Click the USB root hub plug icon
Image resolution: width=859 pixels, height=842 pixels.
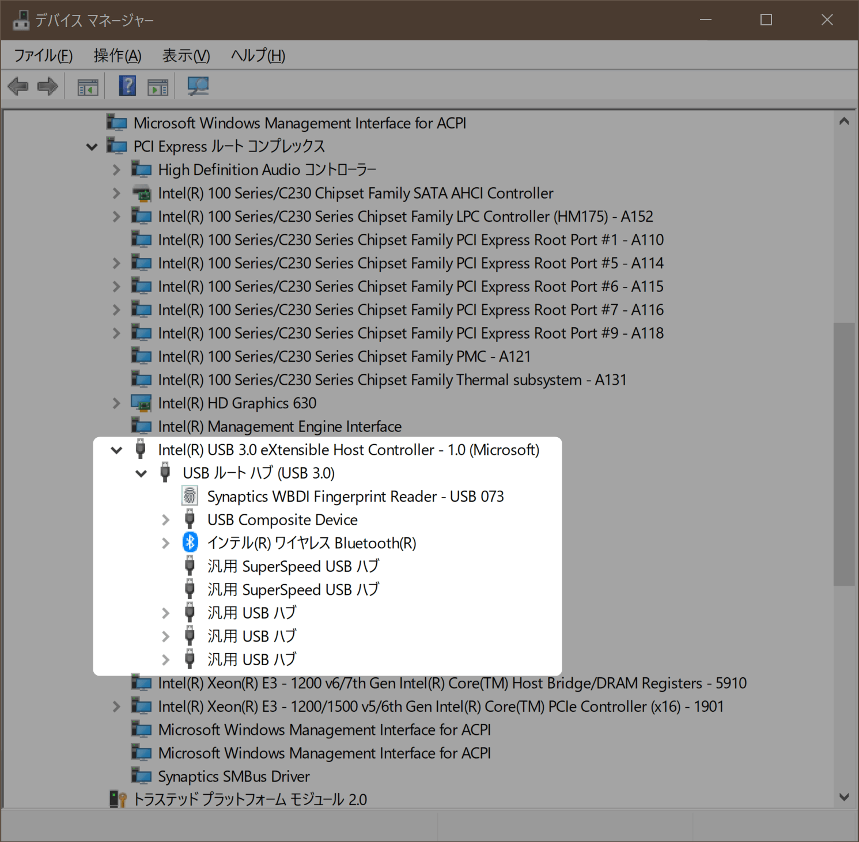tap(165, 472)
